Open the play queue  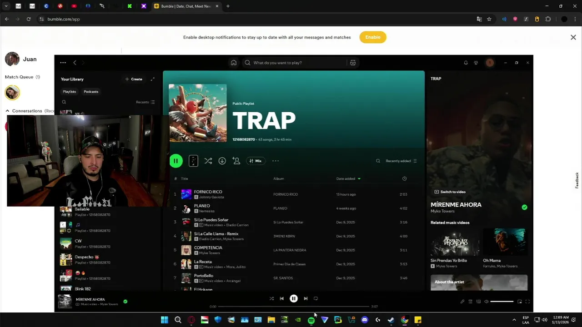pos(471,302)
